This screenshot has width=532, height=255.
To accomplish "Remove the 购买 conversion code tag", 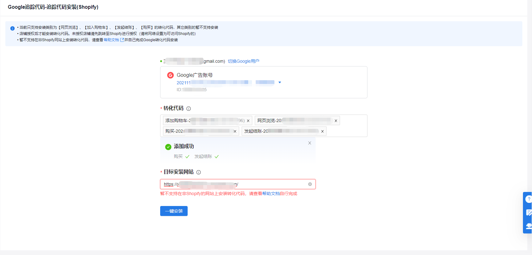I will tap(235, 131).
